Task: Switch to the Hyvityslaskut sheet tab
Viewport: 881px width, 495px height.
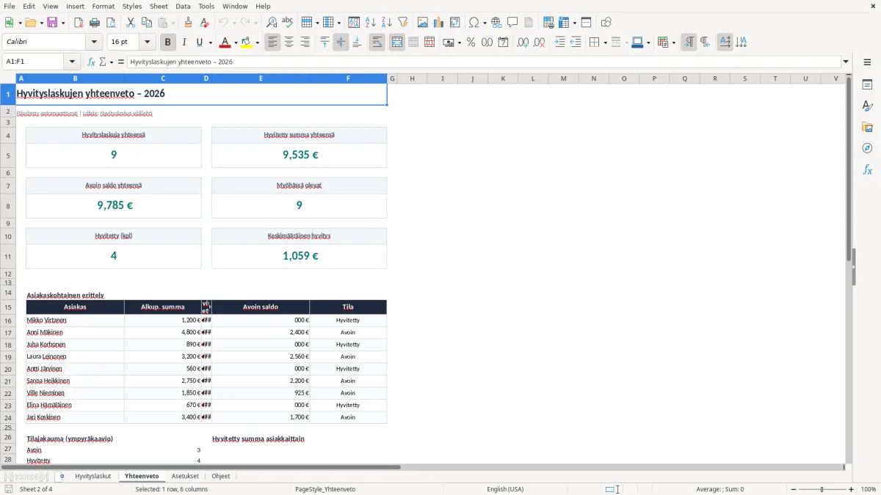Action: coord(93,476)
